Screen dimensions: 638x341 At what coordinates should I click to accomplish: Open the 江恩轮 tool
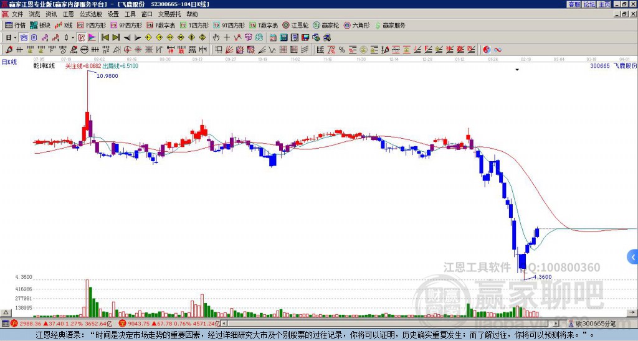pos(296,25)
